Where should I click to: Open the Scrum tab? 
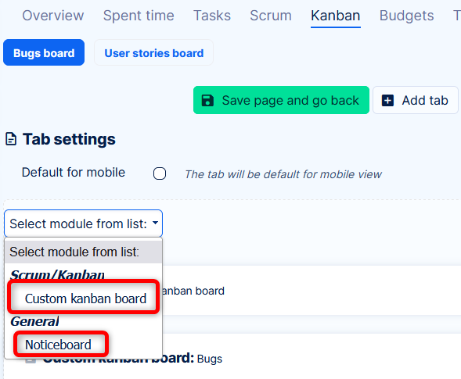[271, 16]
